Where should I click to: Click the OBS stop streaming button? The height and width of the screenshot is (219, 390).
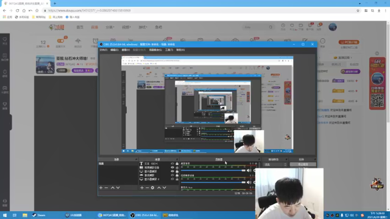(x=303, y=164)
